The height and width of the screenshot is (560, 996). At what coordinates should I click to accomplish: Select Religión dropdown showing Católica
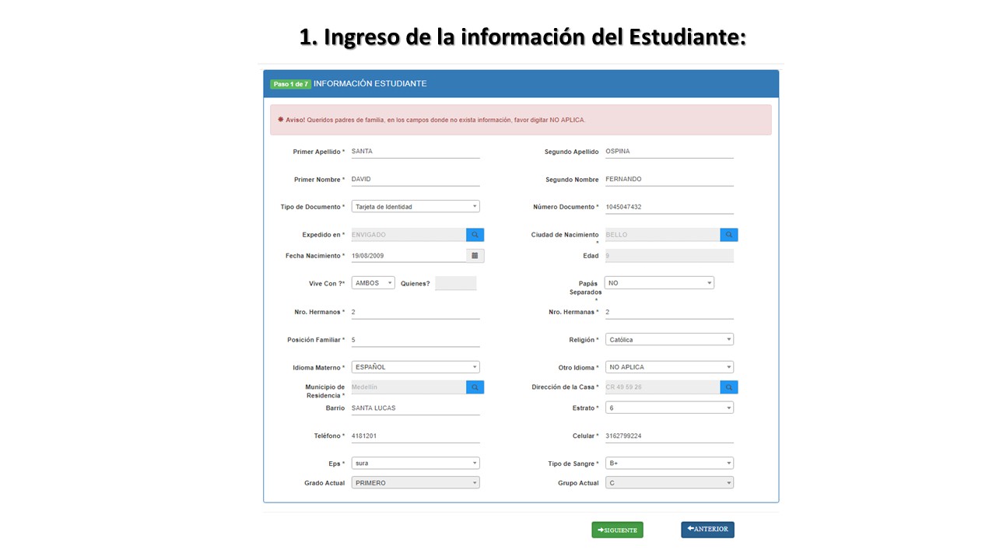[669, 340]
